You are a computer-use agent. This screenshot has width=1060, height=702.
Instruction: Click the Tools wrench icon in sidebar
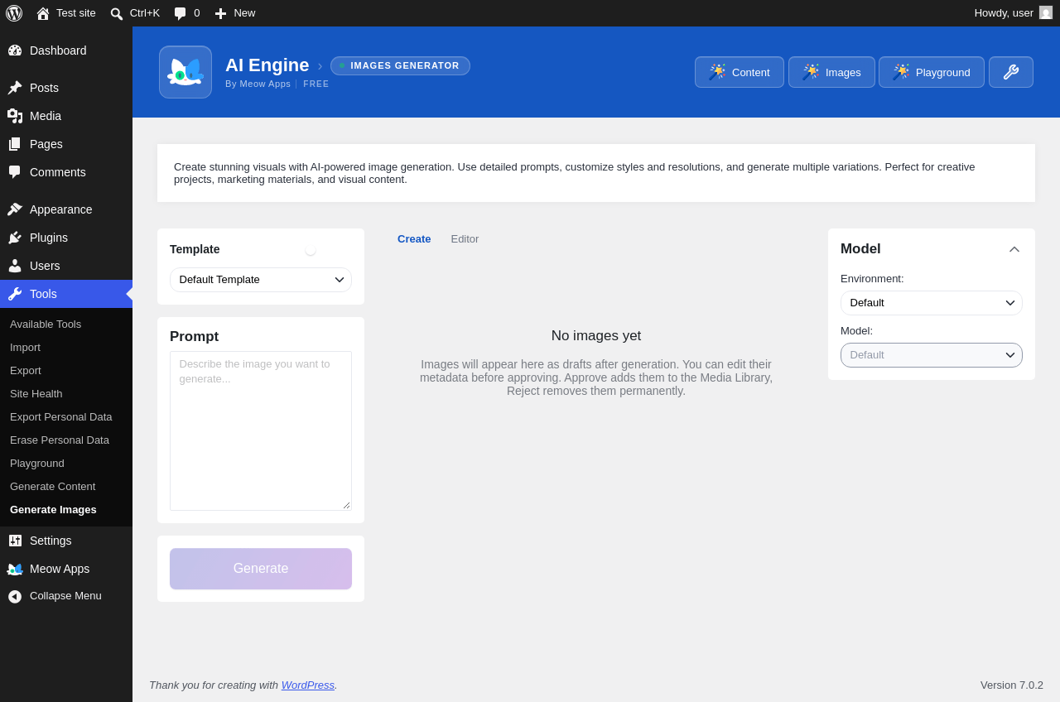(15, 294)
